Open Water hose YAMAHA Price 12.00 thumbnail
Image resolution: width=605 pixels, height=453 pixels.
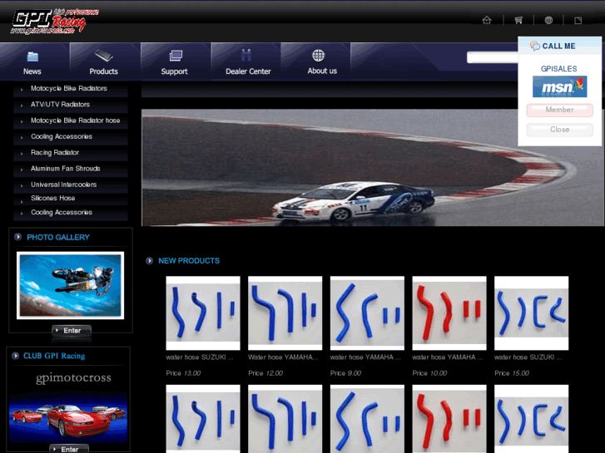(x=285, y=313)
